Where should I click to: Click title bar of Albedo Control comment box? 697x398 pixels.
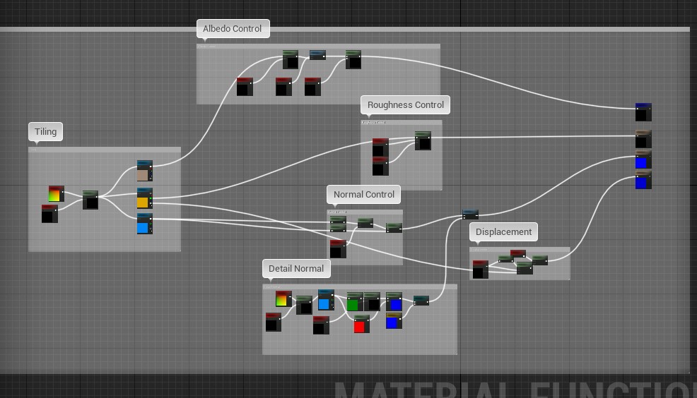pyautogui.click(x=318, y=46)
